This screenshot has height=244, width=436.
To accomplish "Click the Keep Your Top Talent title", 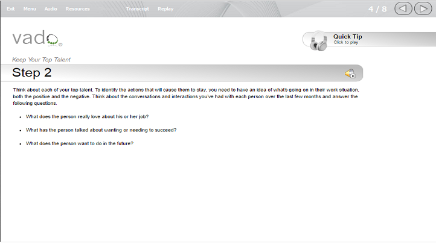I will point(41,60).
